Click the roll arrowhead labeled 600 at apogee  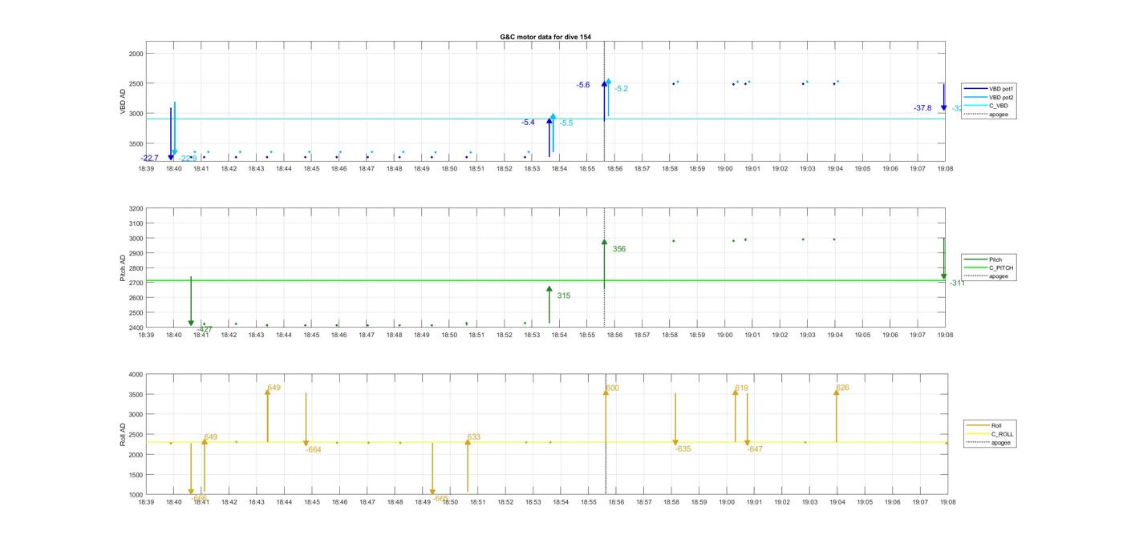(x=606, y=392)
